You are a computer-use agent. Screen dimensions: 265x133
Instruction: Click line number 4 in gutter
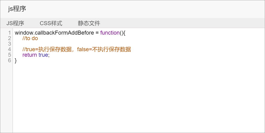tap(9, 49)
